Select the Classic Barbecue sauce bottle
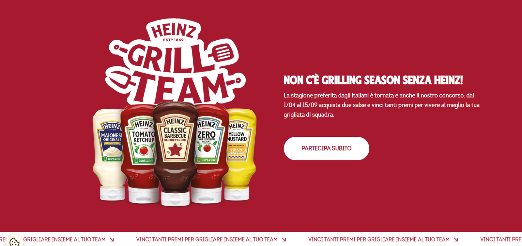 point(176,154)
